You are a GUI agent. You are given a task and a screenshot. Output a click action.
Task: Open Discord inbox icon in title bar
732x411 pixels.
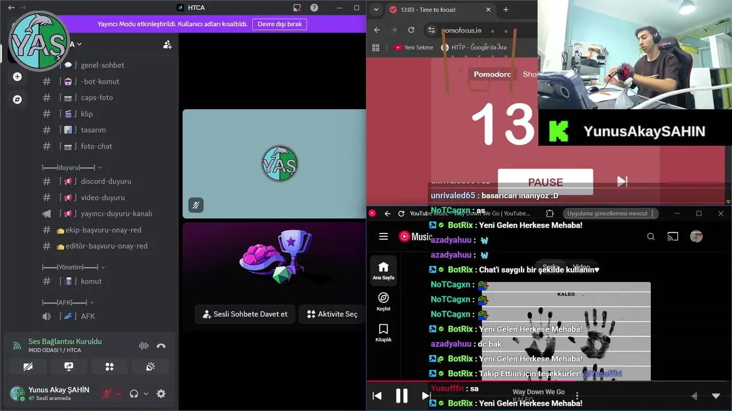click(297, 8)
